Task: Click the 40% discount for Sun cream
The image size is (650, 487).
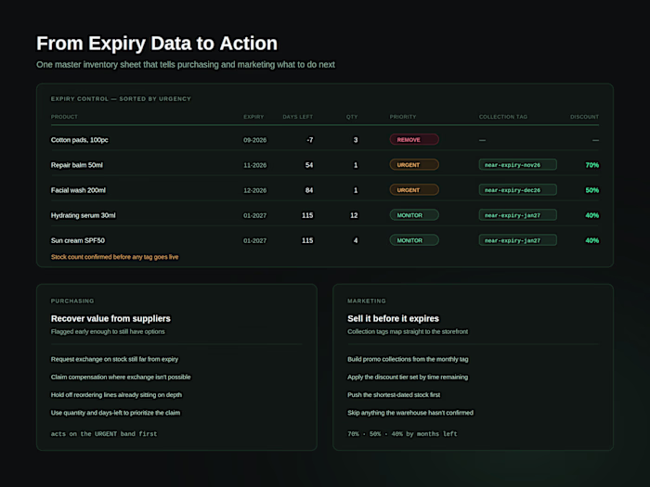Action: (x=592, y=240)
